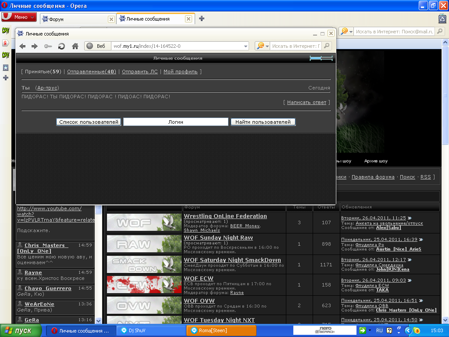Reload the Личные сообщения page

point(61,46)
